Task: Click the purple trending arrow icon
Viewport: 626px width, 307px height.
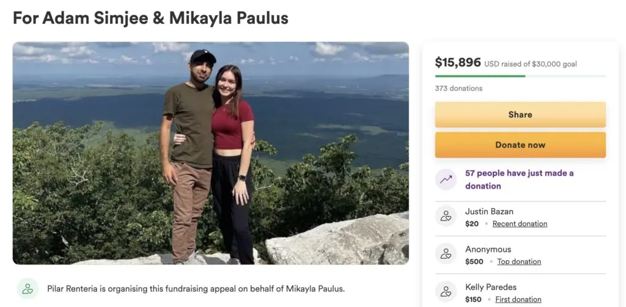Action: (446, 179)
